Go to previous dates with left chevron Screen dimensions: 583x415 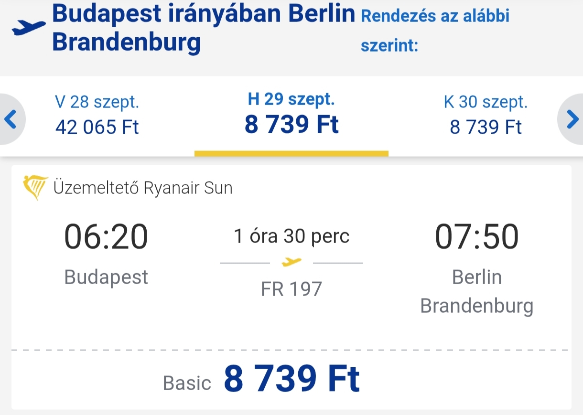11,119
